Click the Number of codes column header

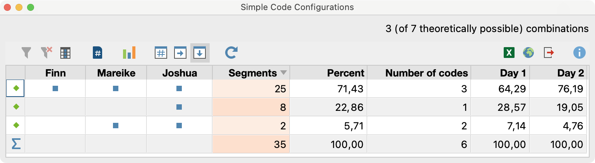point(426,73)
